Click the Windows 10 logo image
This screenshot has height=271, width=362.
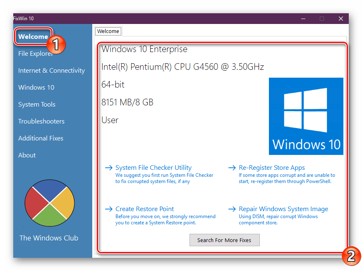[306, 116]
